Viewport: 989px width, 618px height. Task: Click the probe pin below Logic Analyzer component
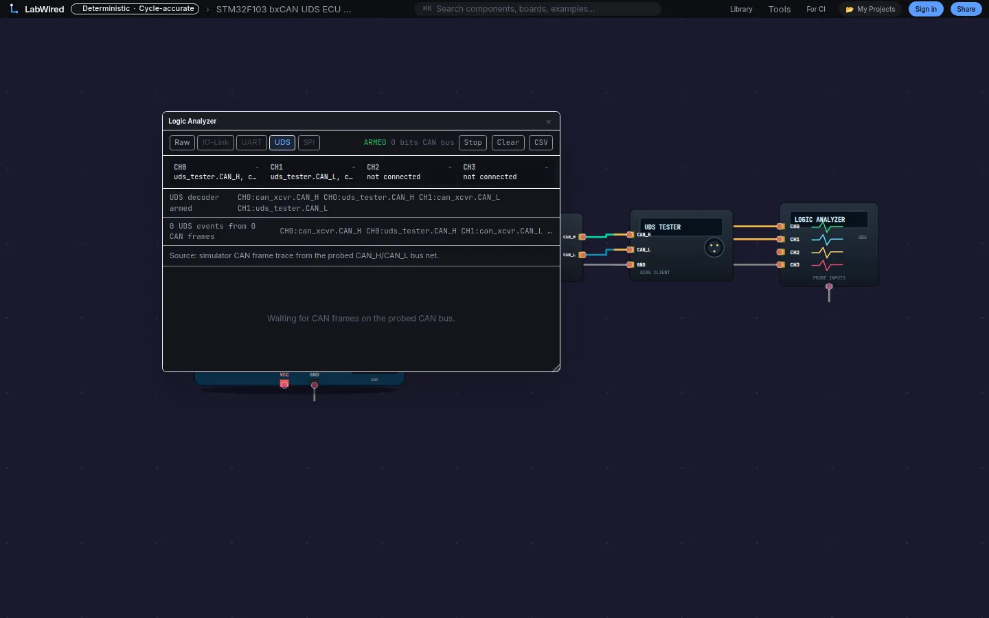829,287
